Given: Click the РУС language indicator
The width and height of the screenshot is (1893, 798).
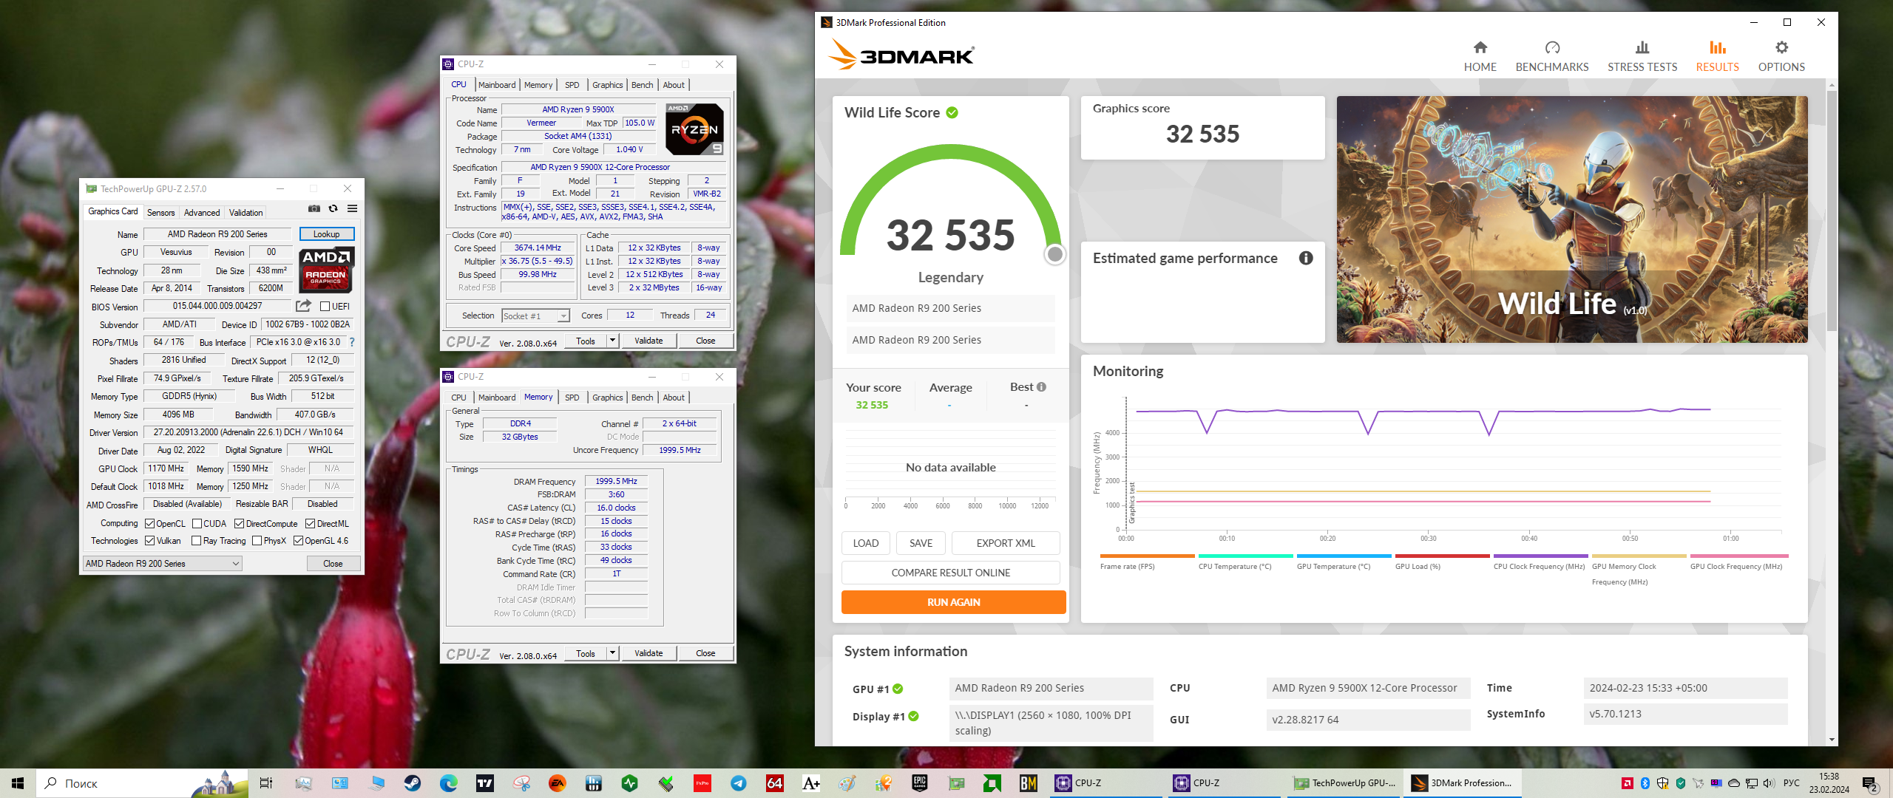Looking at the screenshot, I should pyautogui.click(x=1792, y=783).
